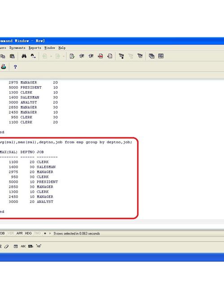Click the red and green icon left of Help

4,67
